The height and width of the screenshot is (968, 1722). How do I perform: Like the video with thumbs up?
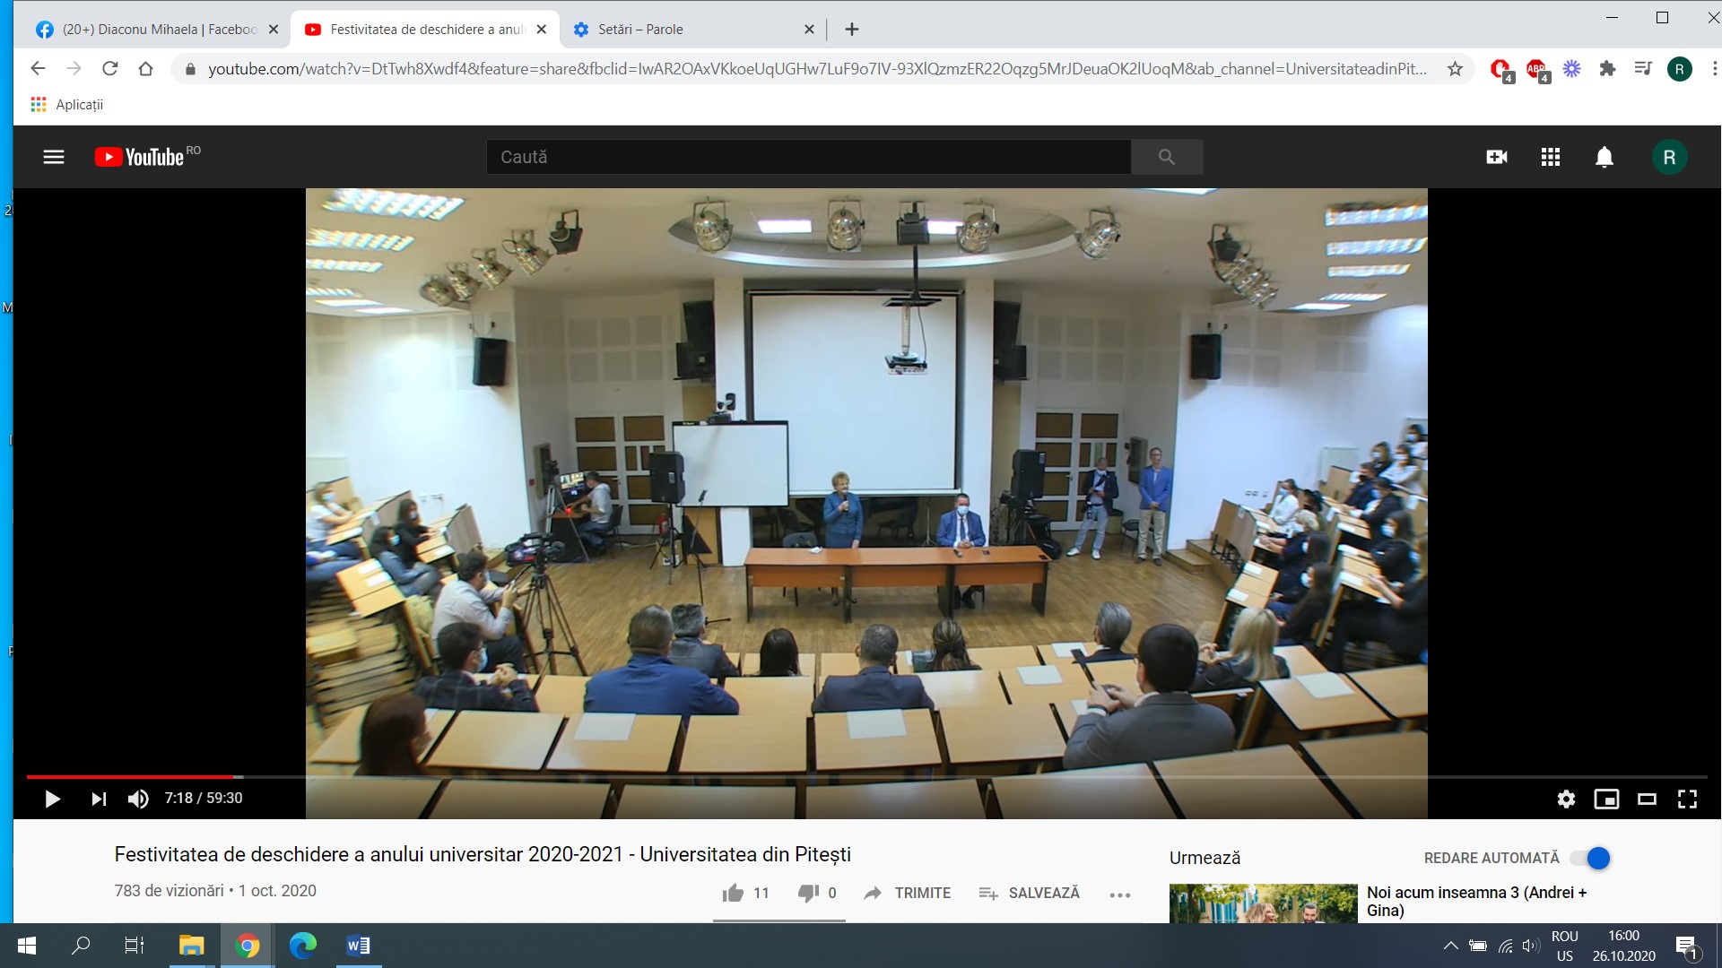click(x=734, y=893)
